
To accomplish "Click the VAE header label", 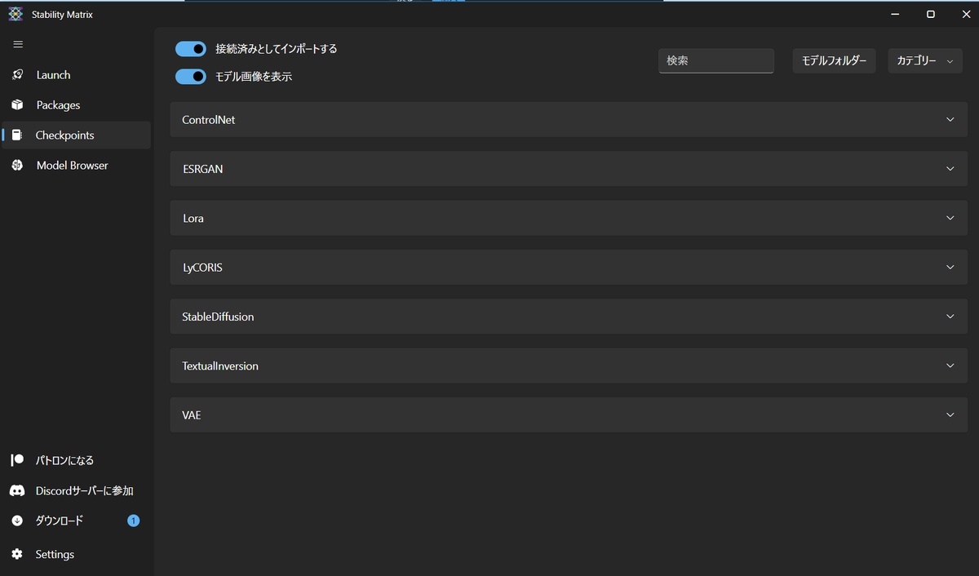I will [191, 414].
